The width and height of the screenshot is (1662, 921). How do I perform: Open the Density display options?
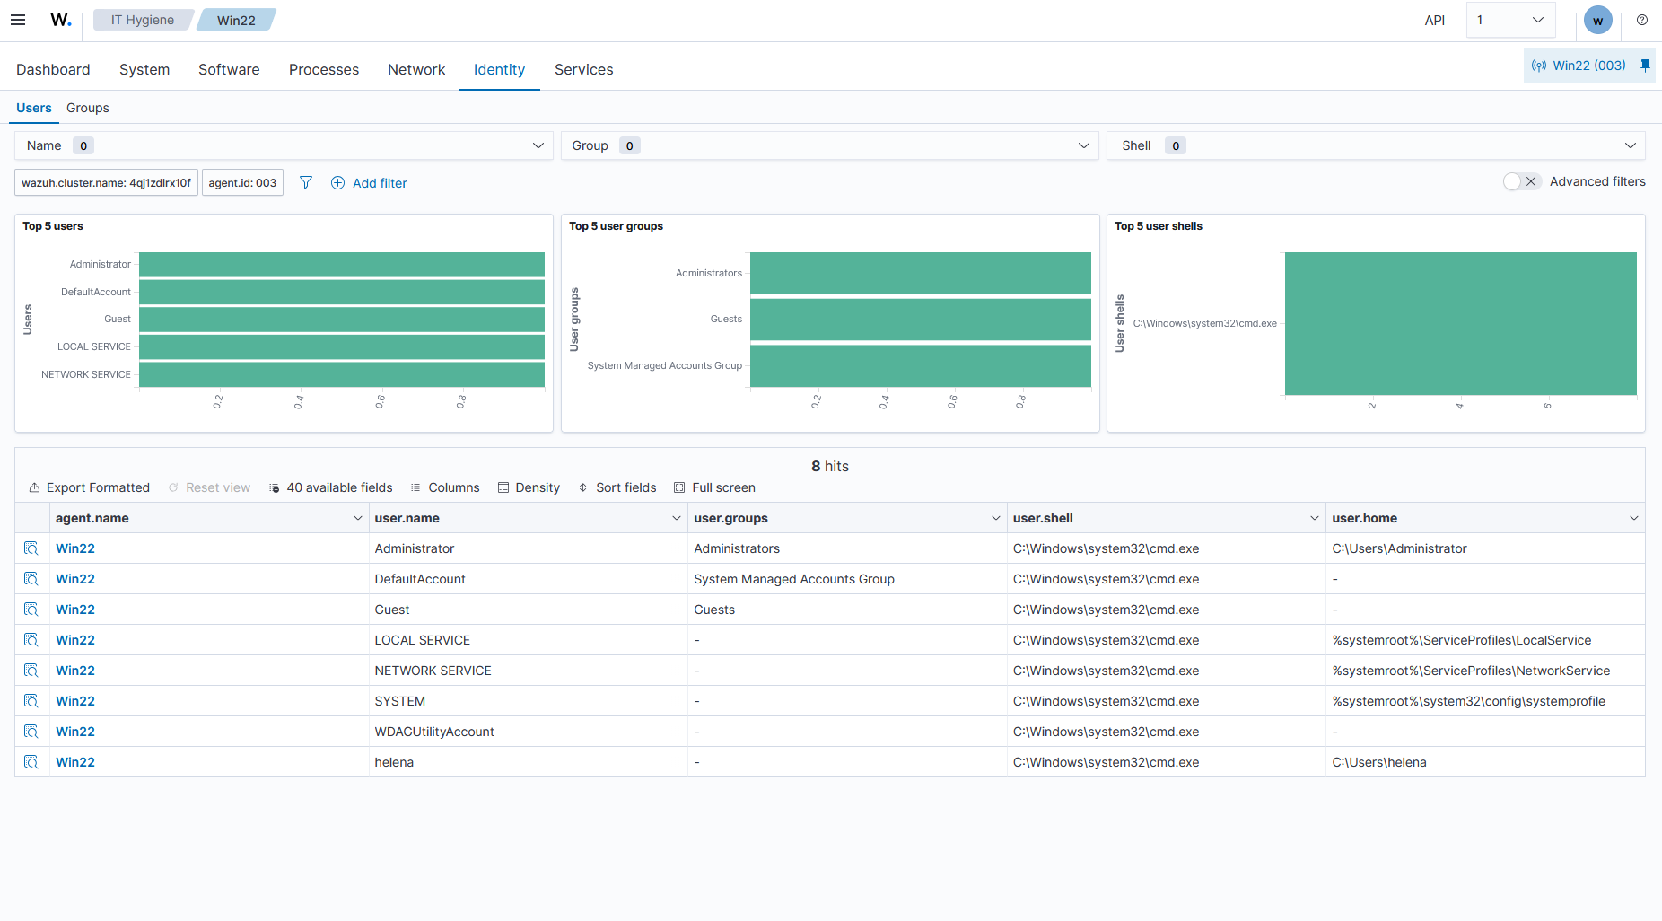pos(529,487)
